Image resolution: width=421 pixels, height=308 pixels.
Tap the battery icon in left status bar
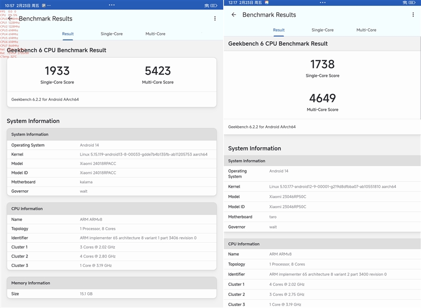[x=214, y=5]
